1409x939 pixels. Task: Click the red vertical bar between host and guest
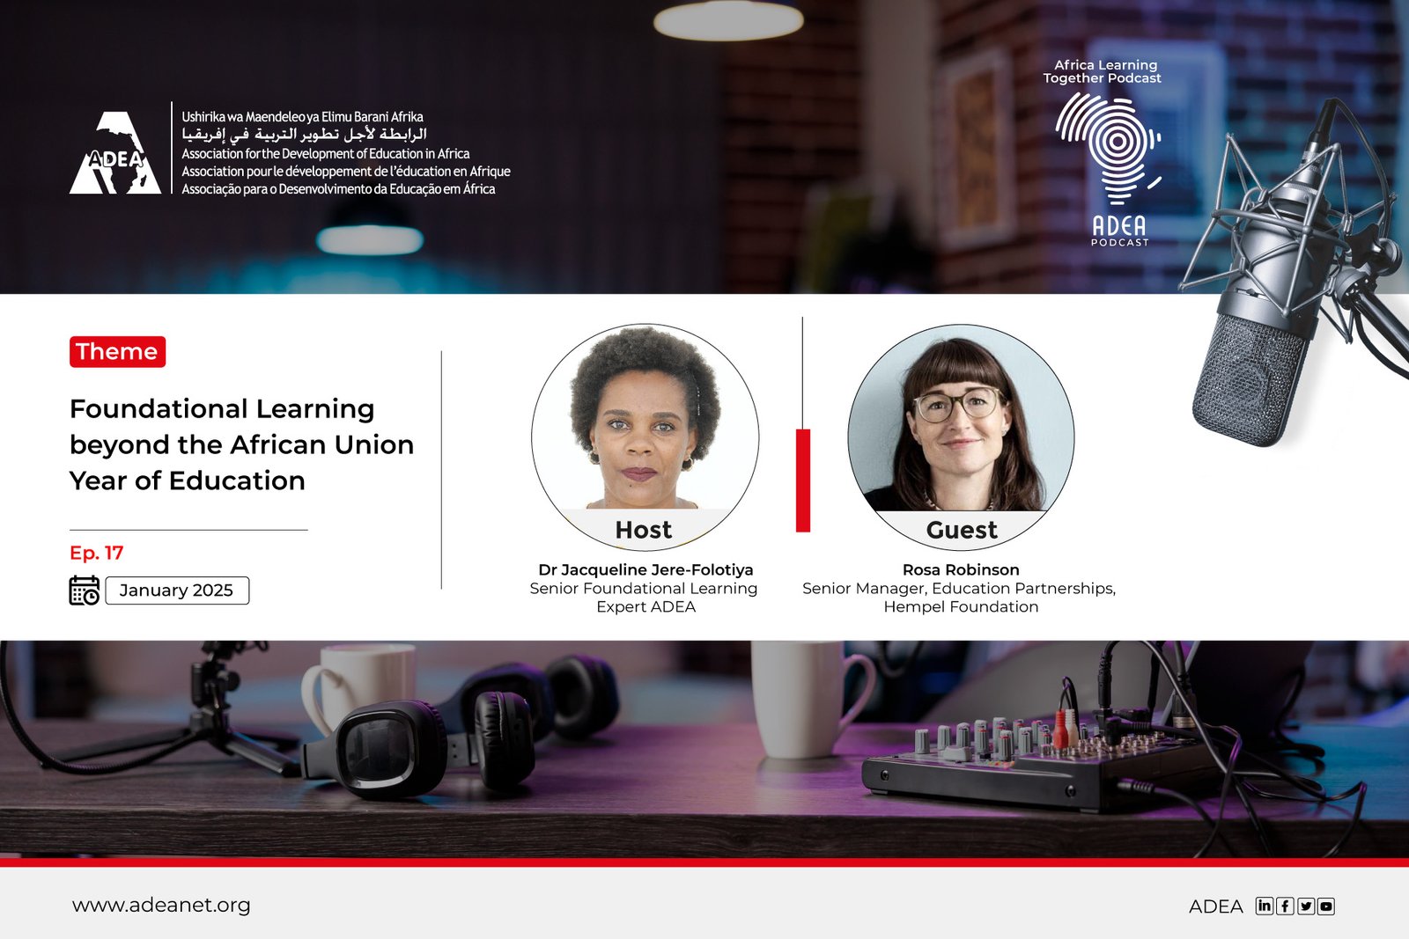pos(803,480)
